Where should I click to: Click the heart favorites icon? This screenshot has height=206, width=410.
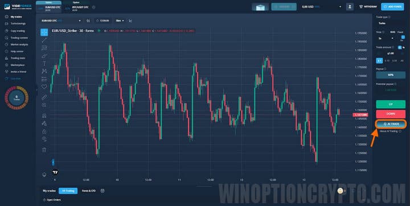pos(44,86)
